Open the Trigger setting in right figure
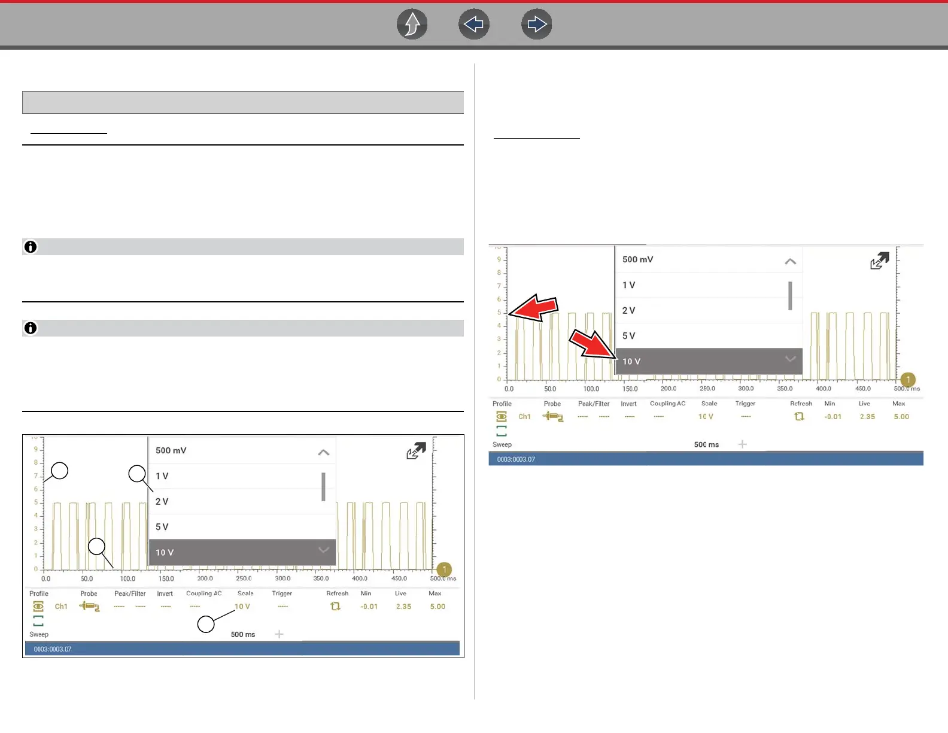 tap(746, 417)
